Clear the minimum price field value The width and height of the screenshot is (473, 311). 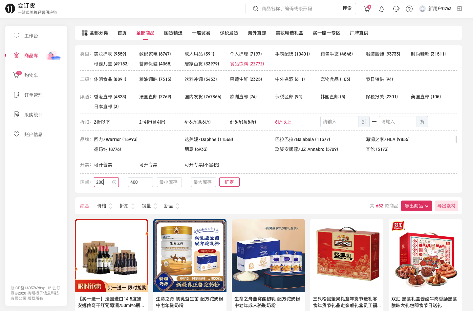(114, 182)
